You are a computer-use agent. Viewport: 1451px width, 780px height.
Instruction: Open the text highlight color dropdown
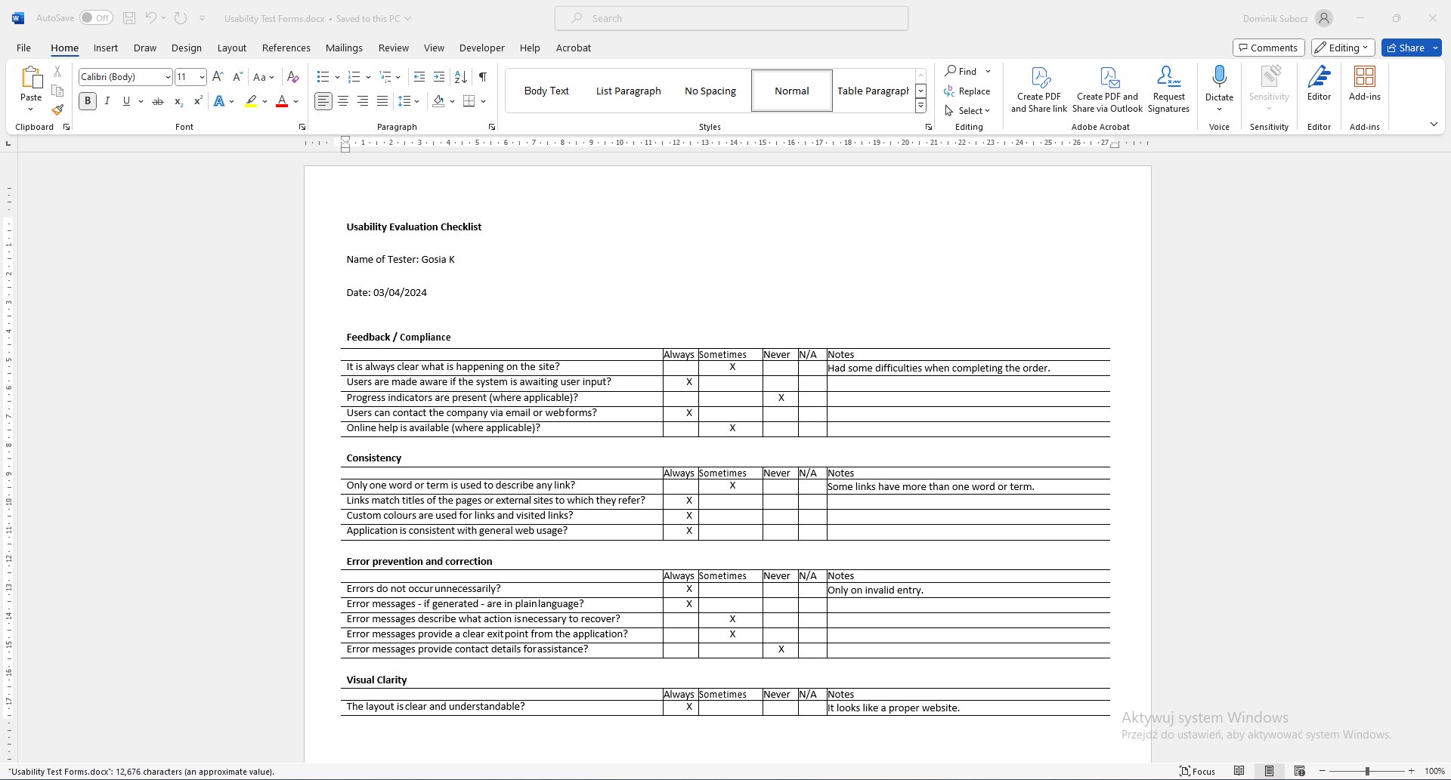click(264, 100)
